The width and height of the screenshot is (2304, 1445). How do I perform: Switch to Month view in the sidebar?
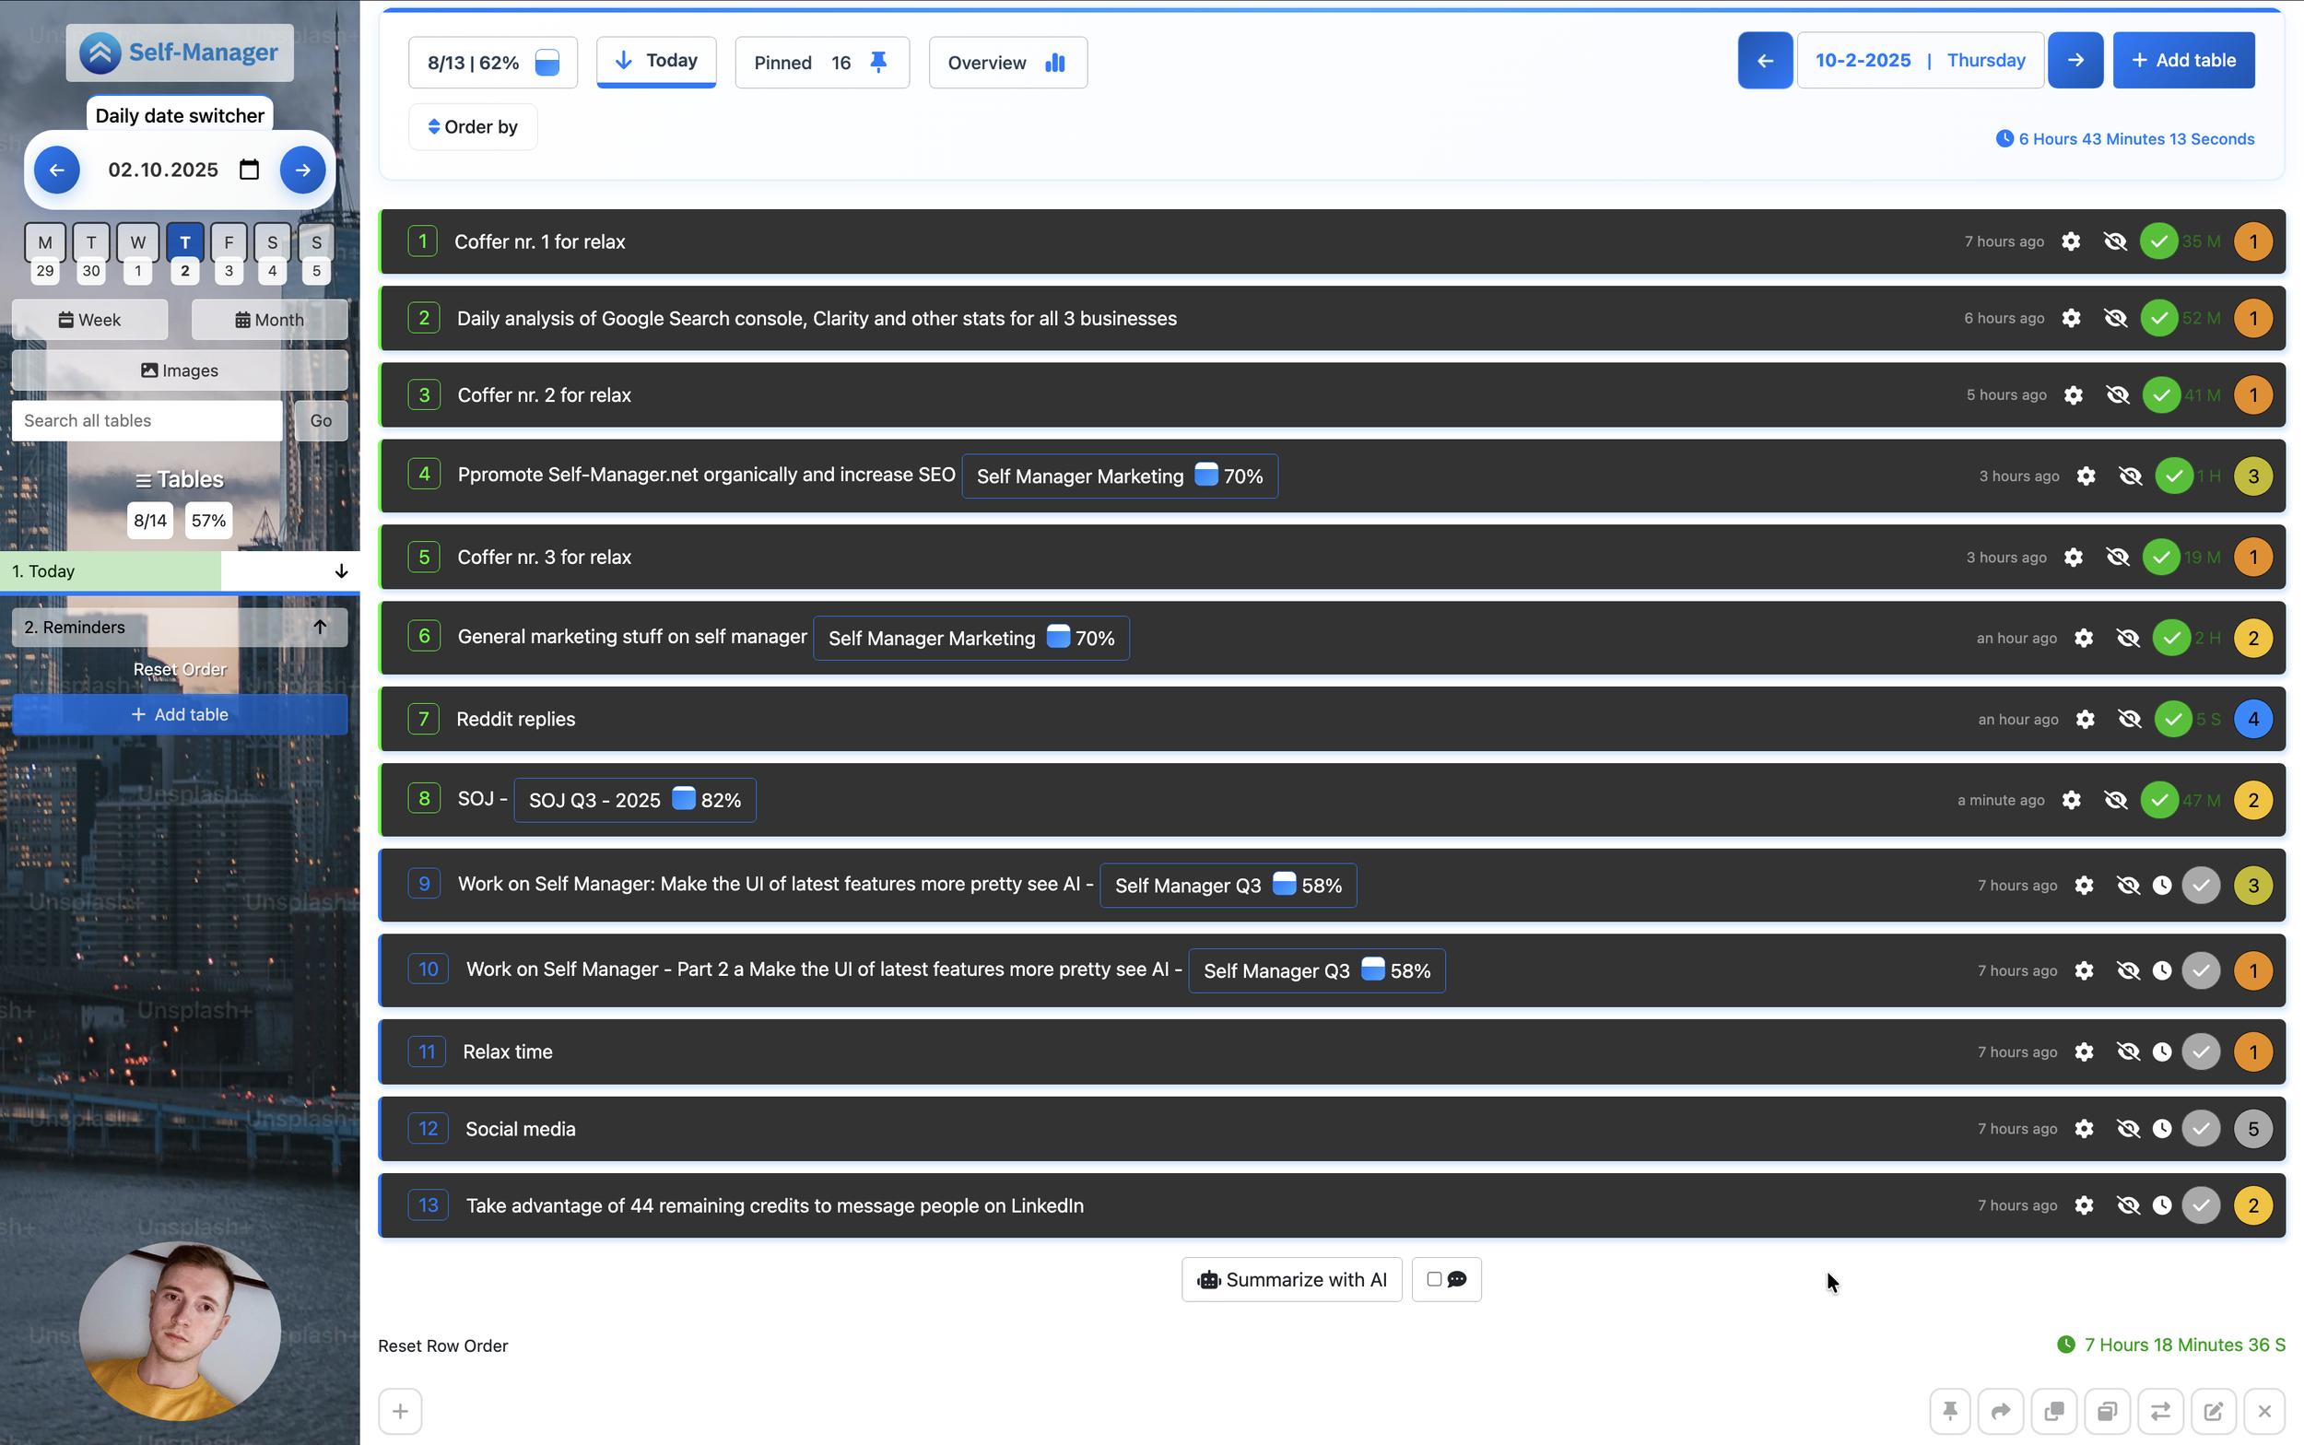tap(270, 319)
